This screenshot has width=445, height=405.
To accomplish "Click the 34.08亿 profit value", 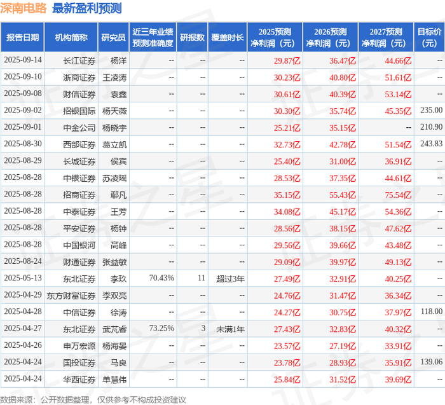I will [x=287, y=212].
